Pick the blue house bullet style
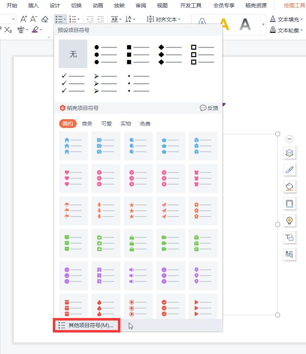Image resolution: width=306 pixels, height=354 pixels. point(74,146)
